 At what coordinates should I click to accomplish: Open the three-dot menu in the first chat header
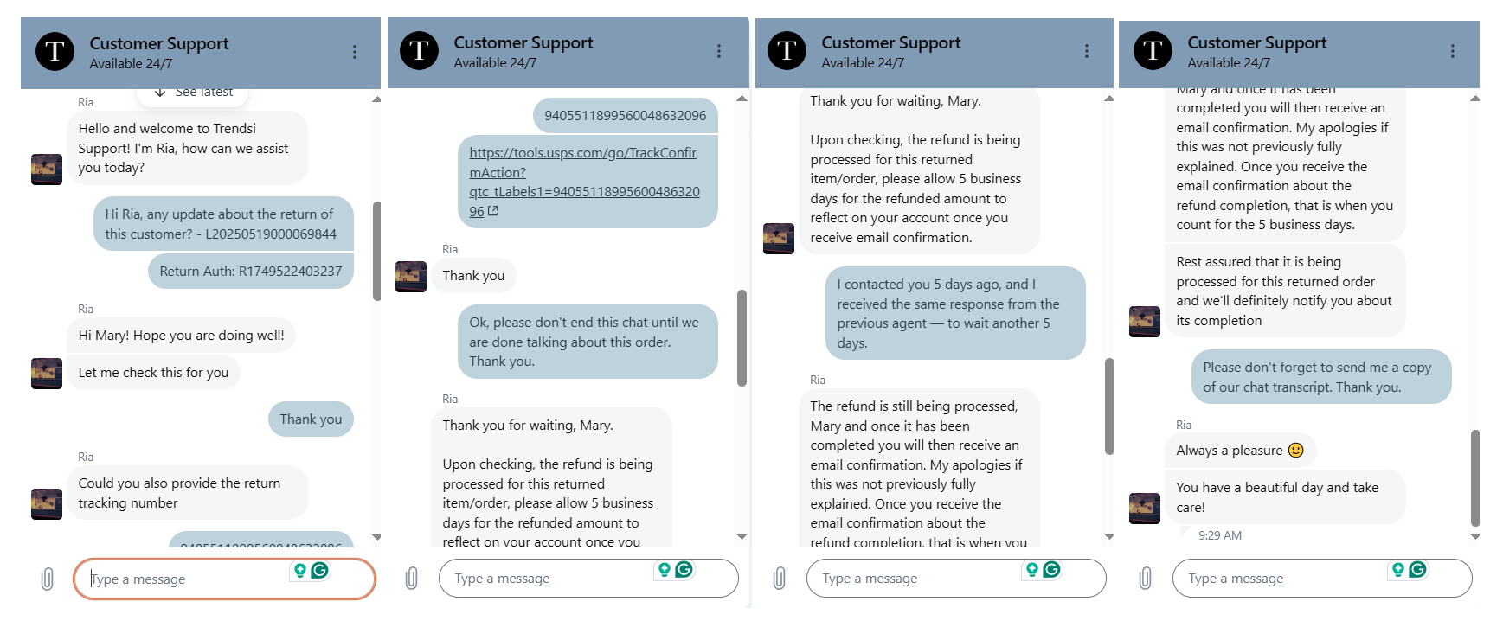[355, 52]
